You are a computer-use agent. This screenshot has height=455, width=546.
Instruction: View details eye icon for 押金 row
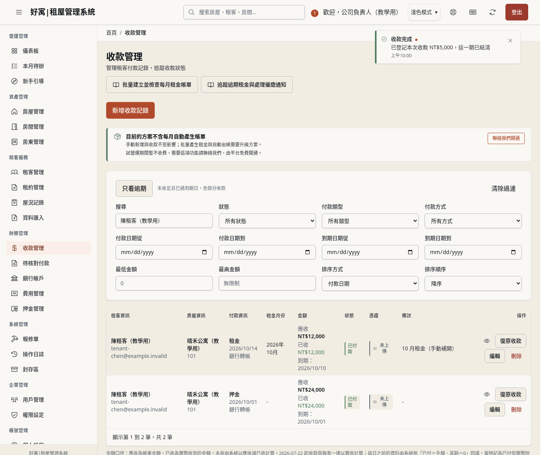(x=487, y=394)
